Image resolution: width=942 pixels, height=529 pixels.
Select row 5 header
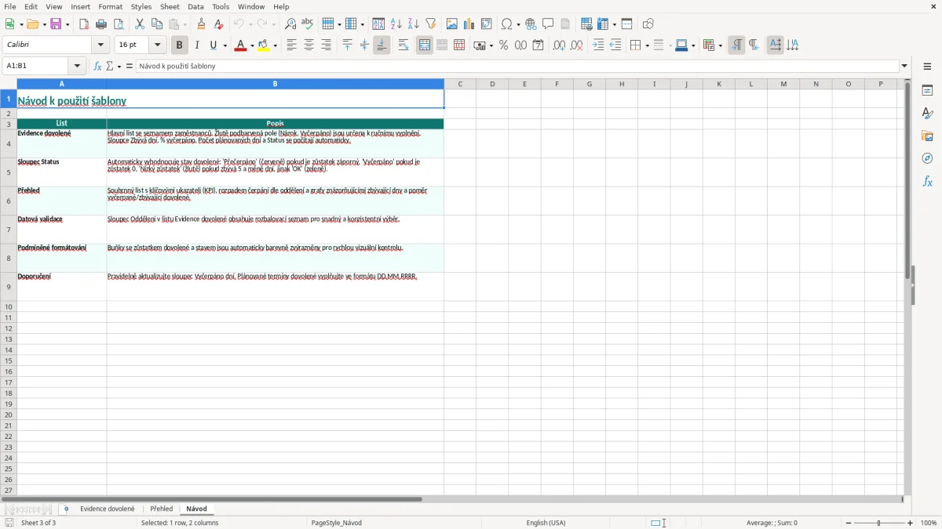tap(8, 172)
